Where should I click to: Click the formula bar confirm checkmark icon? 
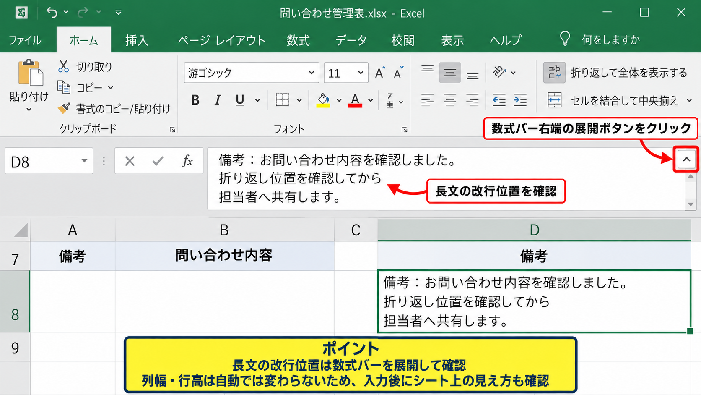point(158,161)
